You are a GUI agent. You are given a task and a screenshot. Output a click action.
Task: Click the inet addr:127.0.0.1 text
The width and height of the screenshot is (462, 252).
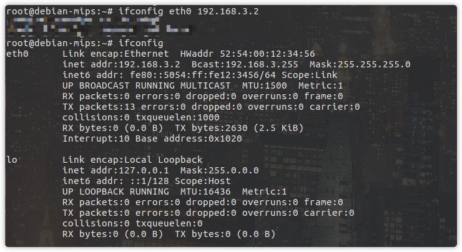(115, 170)
